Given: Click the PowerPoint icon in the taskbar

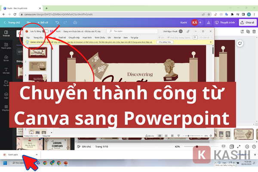Looking at the screenshot, I should coord(66,163).
